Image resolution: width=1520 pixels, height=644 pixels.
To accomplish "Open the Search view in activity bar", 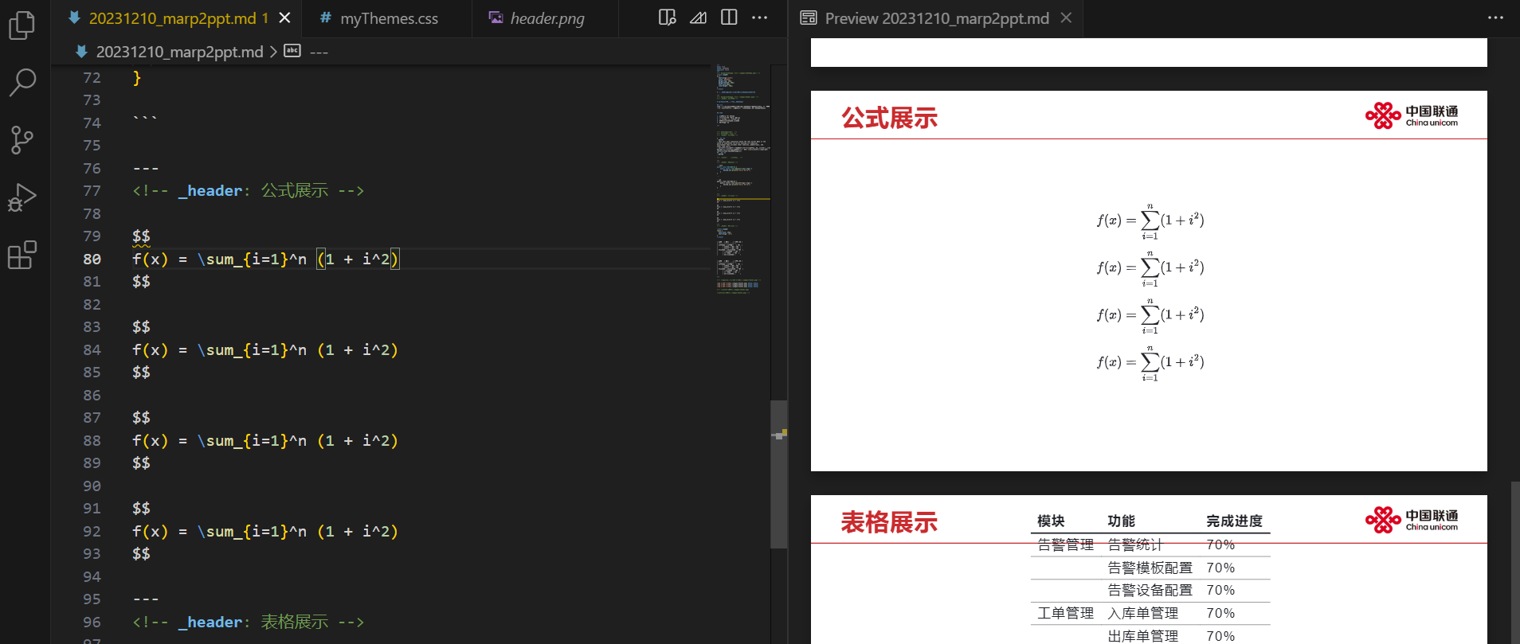I will coord(22,82).
